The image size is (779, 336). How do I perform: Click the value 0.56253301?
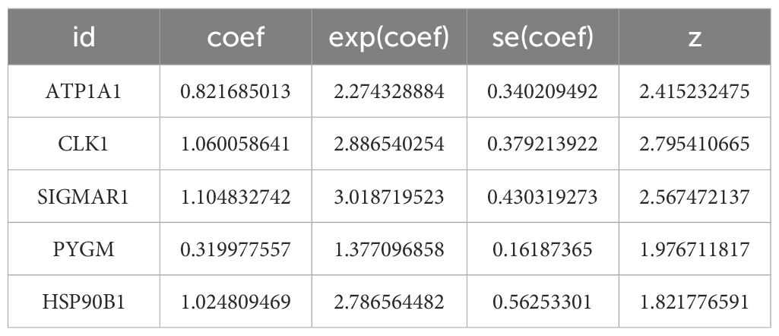(541, 301)
